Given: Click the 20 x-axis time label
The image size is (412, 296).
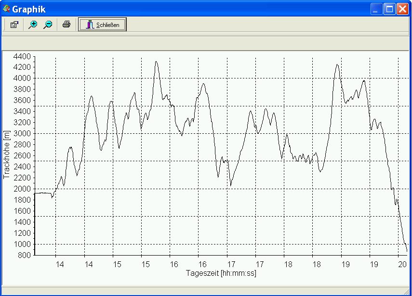Looking at the screenshot, I should (x=402, y=264).
